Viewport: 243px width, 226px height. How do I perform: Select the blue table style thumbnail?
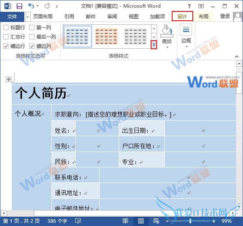click(x=77, y=37)
